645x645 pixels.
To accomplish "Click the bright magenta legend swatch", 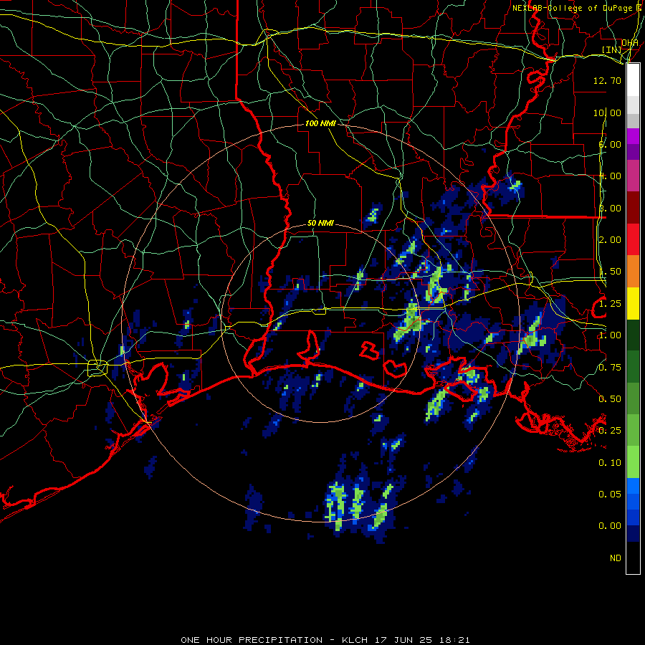I will point(633,136).
